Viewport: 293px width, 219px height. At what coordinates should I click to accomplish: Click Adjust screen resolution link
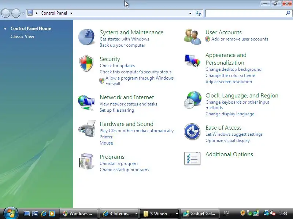coord(229,82)
